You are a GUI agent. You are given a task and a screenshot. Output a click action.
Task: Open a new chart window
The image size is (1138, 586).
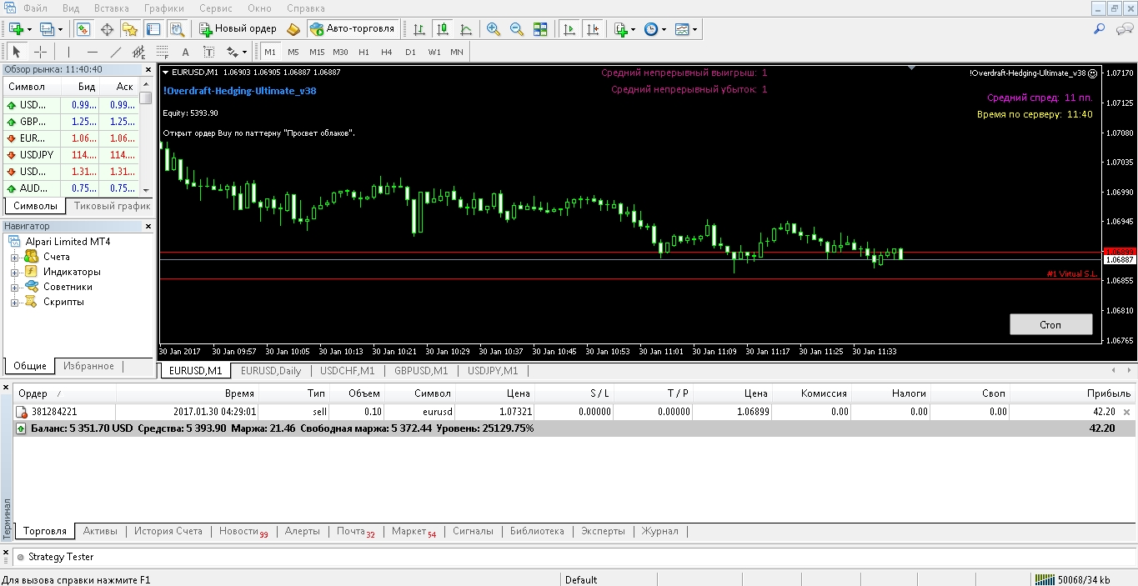pyautogui.click(x=16, y=29)
